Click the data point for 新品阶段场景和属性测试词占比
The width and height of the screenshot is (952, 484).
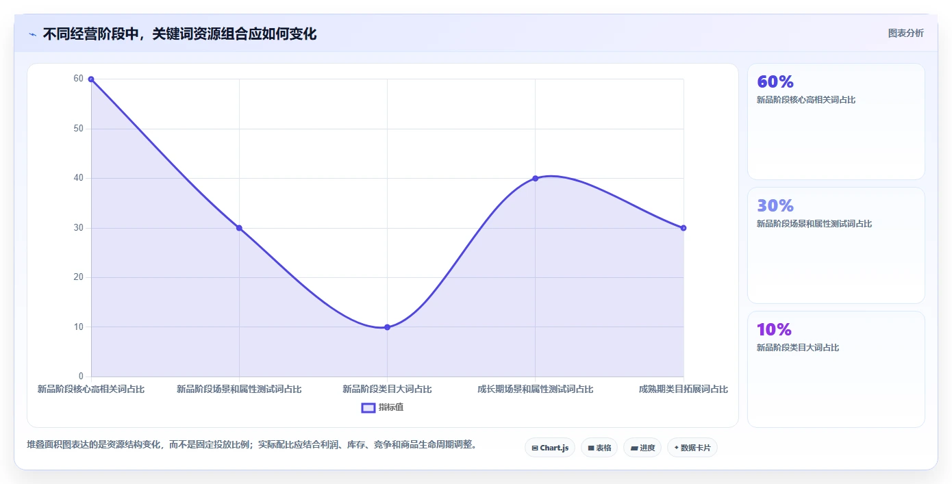(x=239, y=228)
